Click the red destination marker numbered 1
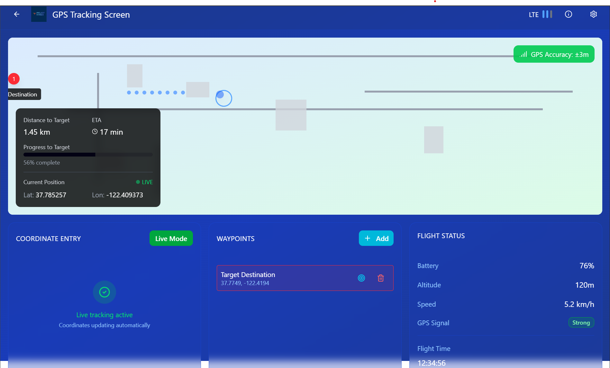Image resolution: width=610 pixels, height=368 pixels. [14, 79]
